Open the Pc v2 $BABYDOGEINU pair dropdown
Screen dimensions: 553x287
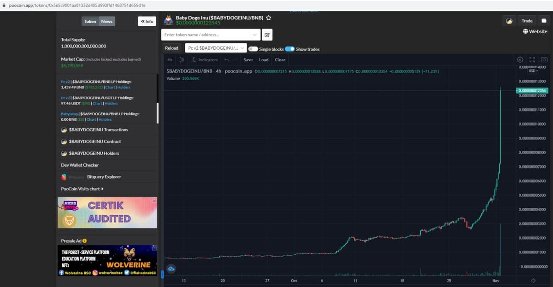[x=216, y=48]
